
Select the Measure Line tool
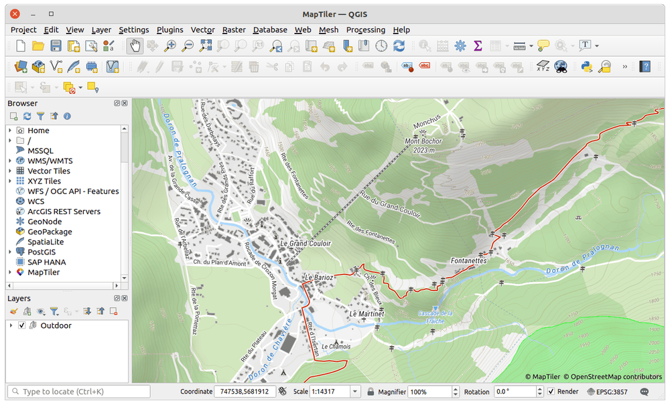pyautogui.click(x=518, y=46)
